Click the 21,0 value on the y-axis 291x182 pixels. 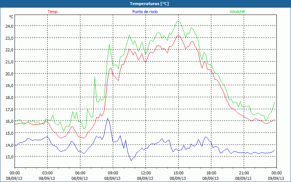tap(9, 62)
